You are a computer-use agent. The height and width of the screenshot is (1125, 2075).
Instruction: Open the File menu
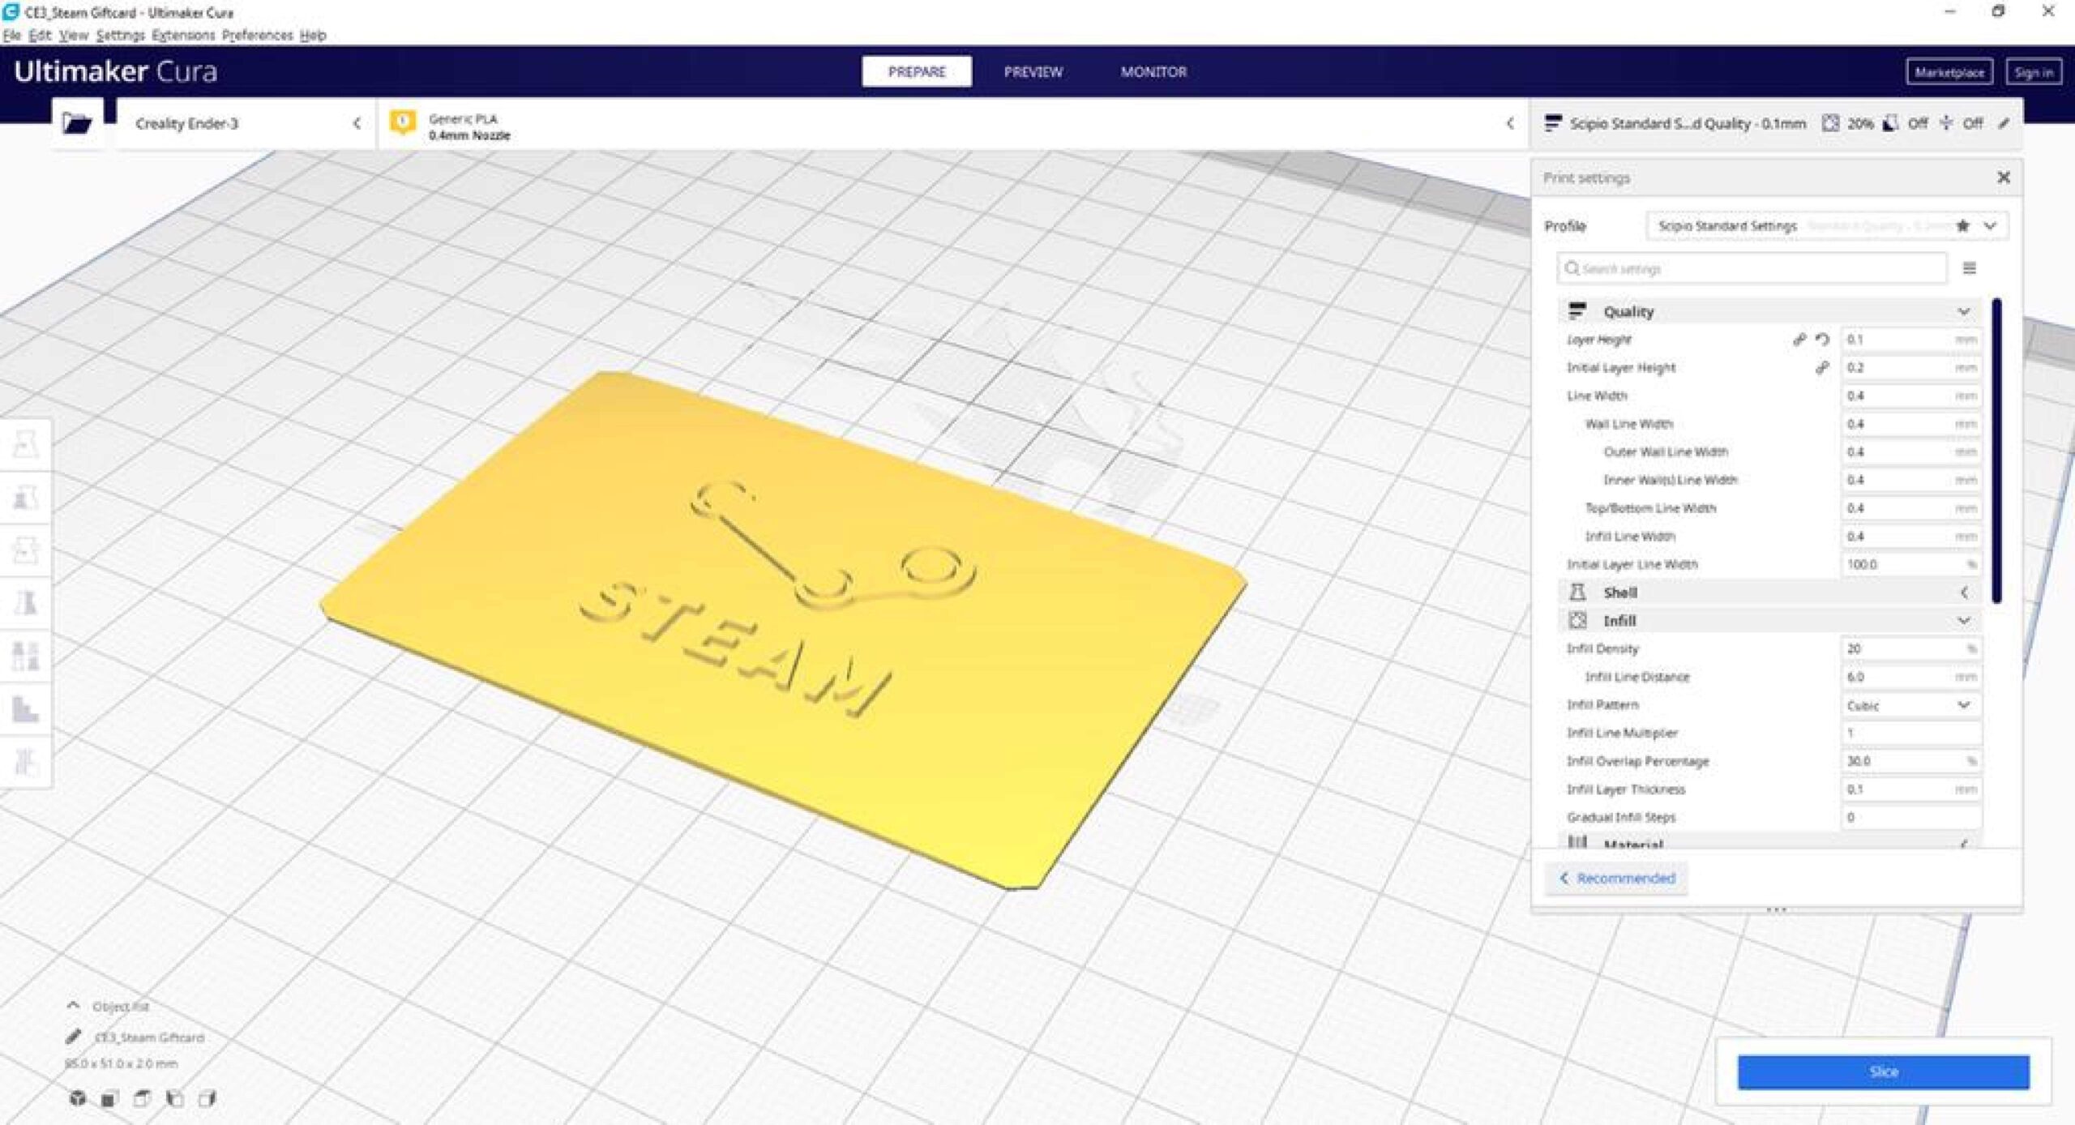click(x=11, y=35)
